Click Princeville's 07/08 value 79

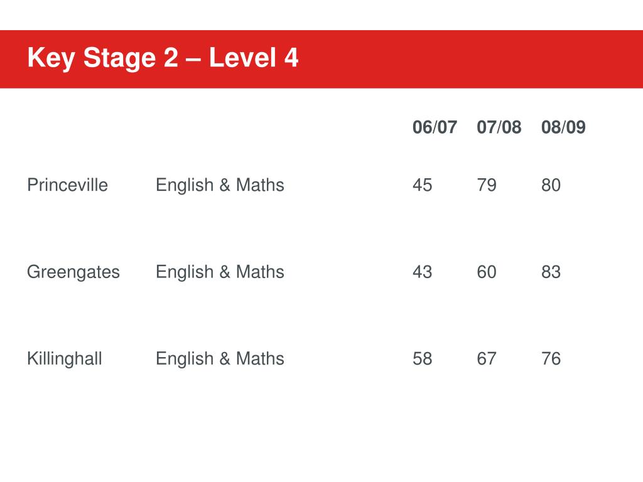pos(487,185)
